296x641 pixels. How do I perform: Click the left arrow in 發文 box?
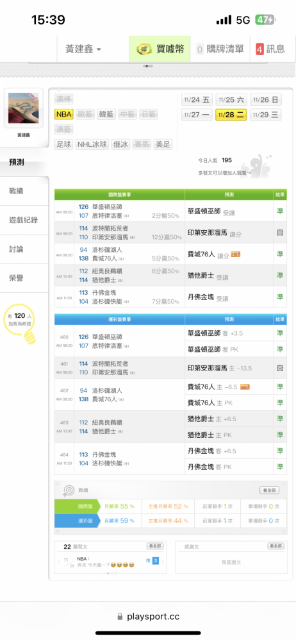(x=58, y=562)
